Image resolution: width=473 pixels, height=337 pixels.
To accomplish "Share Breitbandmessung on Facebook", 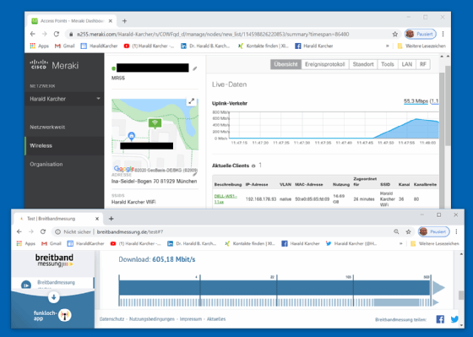I will [440, 319].
